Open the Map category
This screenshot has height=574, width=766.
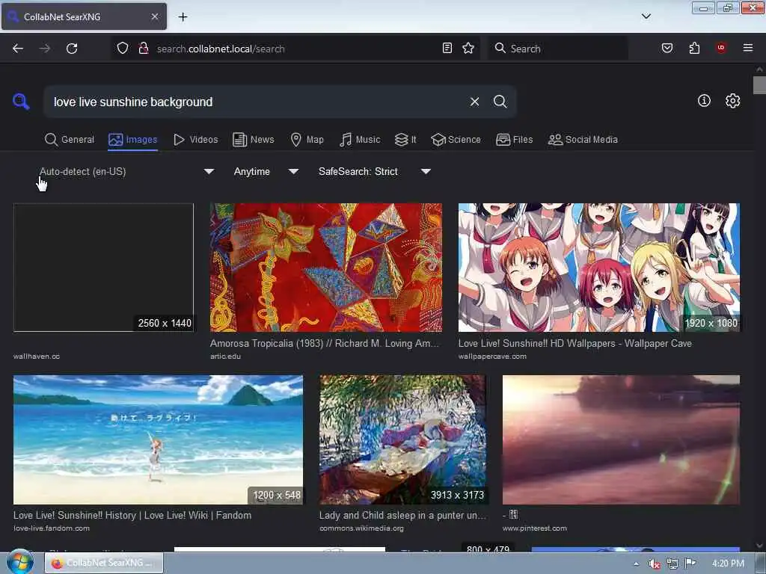click(x=307, y=140)
